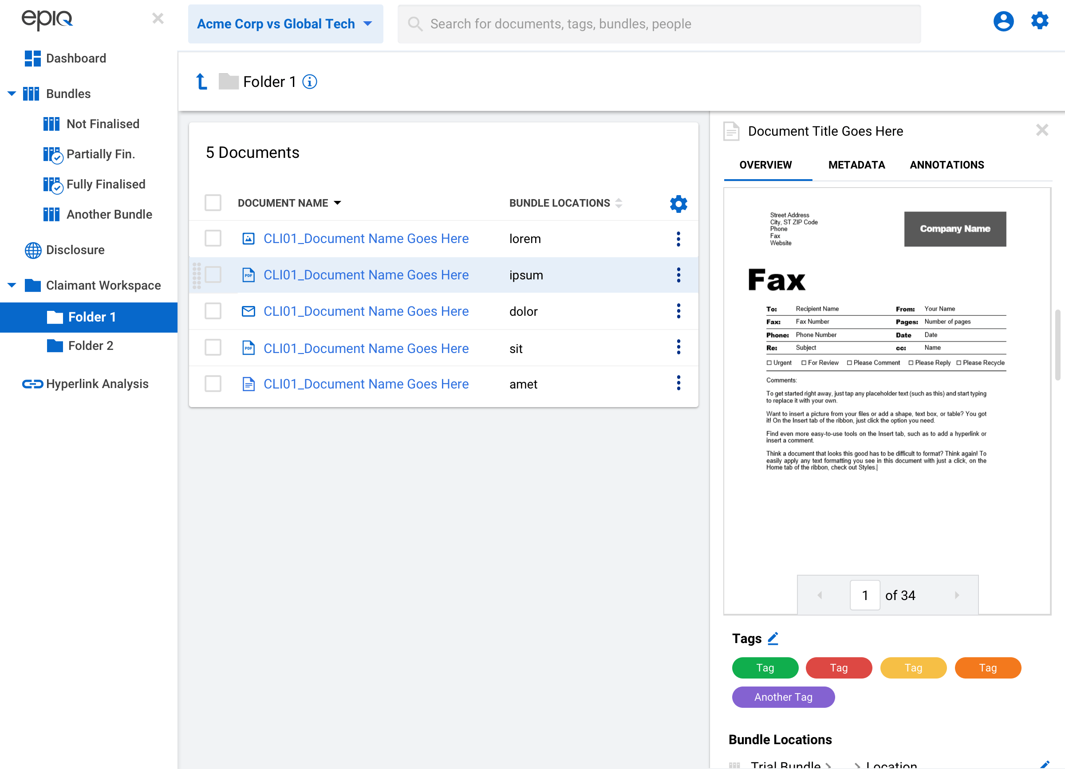The image size is (1065, 769).
Task: Edit tags with the pencil icon
Action: point(773,639)
